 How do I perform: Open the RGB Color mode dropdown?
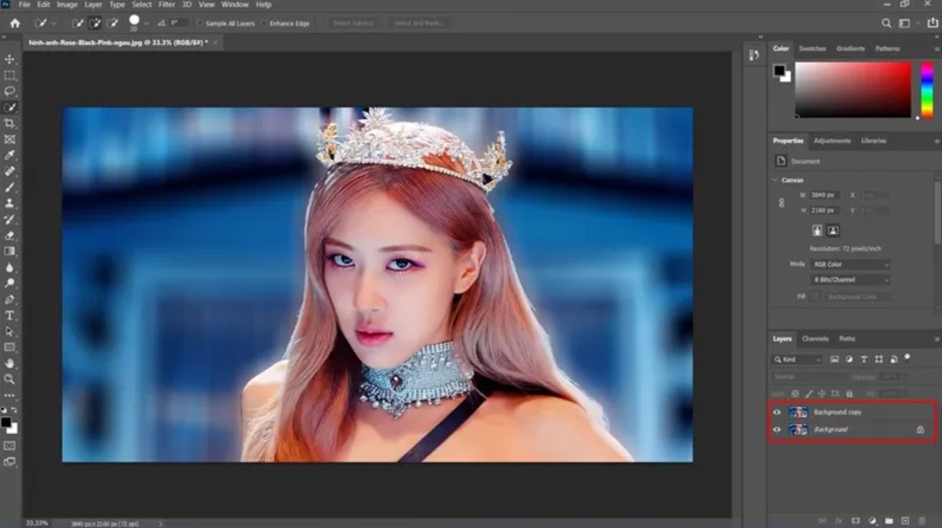[x=851, y=264]
